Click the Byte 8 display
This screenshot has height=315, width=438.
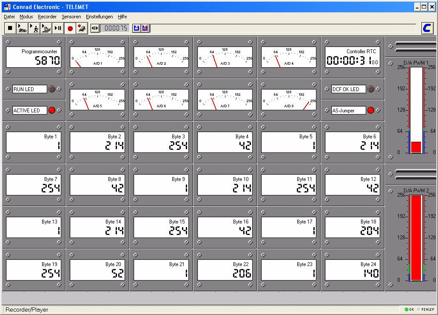(97, 185)
